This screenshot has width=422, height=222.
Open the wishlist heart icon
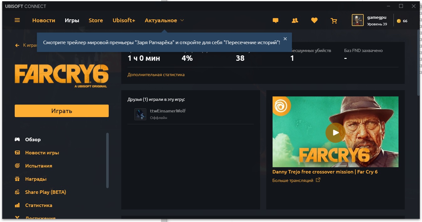pyautogui.click(x=314, y=21)
